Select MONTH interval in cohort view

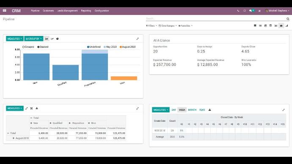click(x=192, y=110)
